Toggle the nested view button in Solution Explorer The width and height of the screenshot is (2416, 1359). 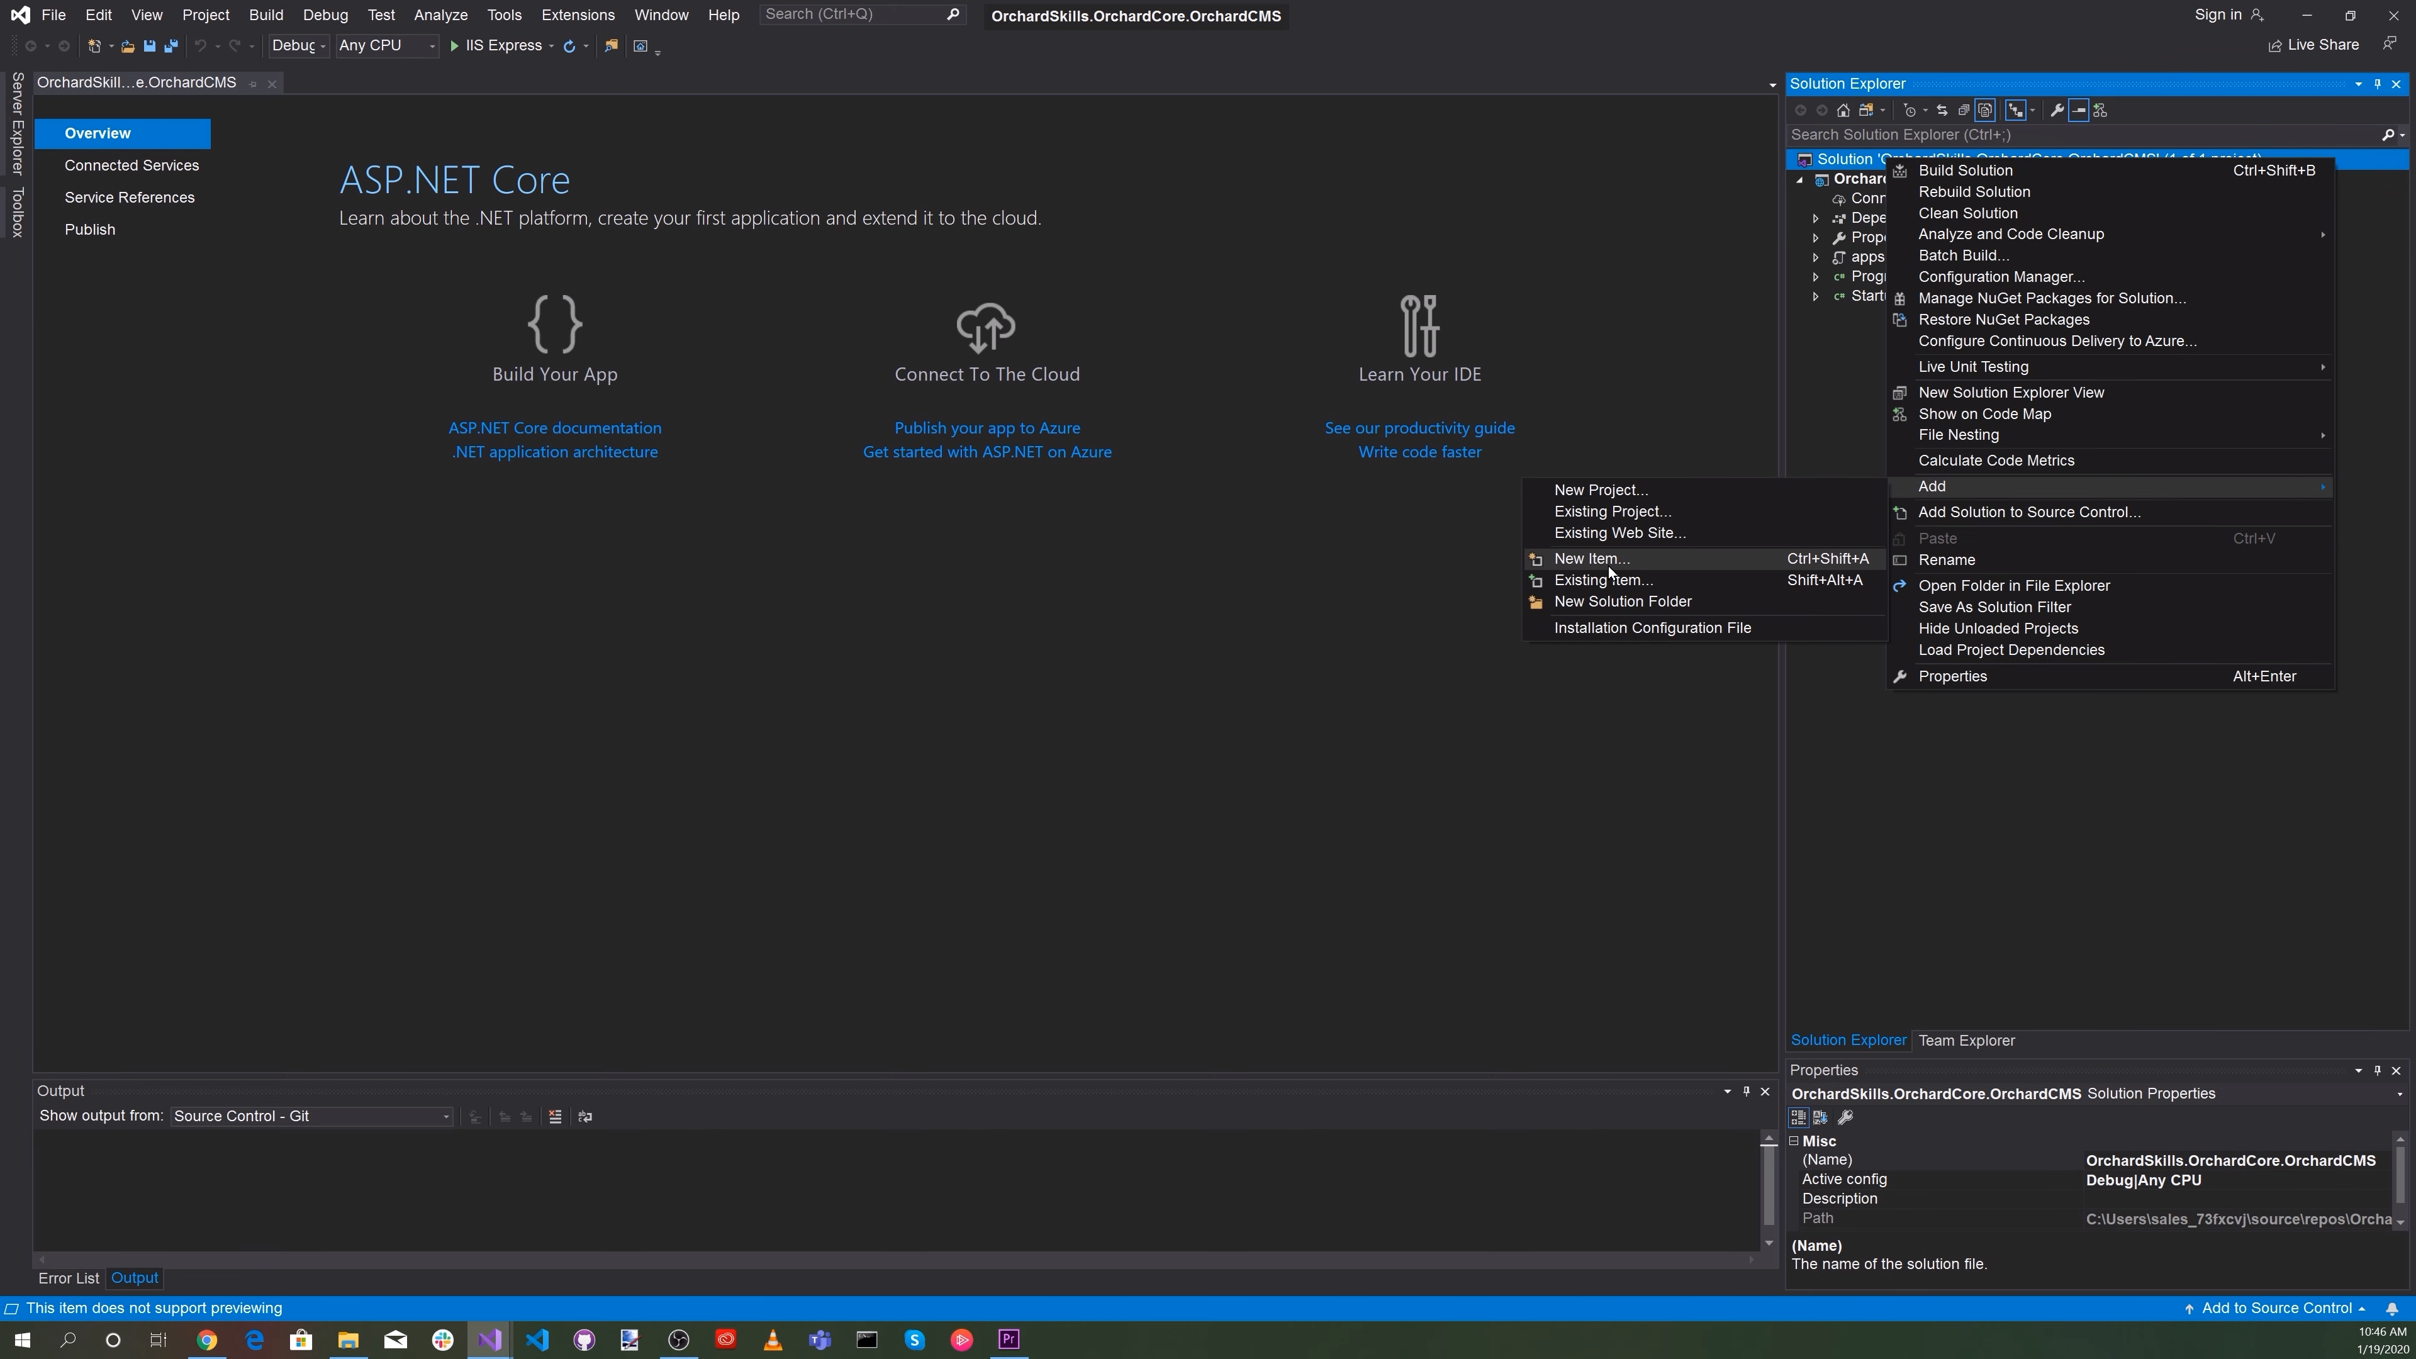[2015, 111]
